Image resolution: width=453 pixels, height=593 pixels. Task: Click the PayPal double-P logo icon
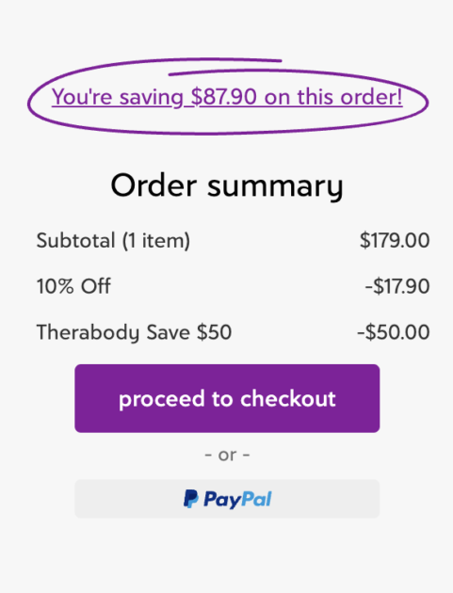point(191,499)
